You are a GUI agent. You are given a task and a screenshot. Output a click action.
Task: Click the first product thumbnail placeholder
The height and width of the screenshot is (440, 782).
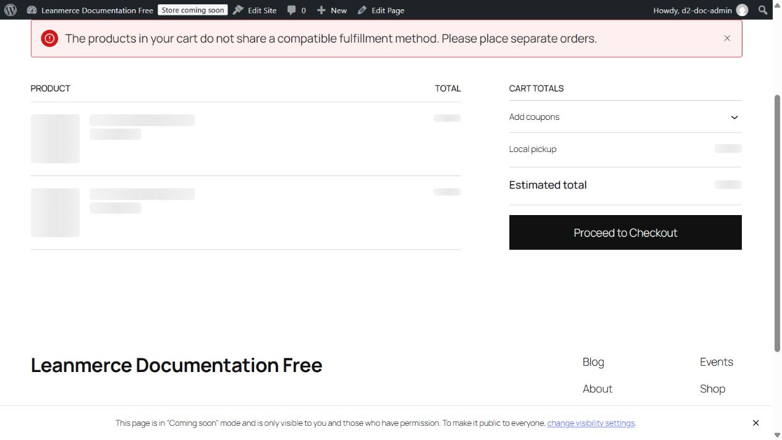(x=55, y=138)
